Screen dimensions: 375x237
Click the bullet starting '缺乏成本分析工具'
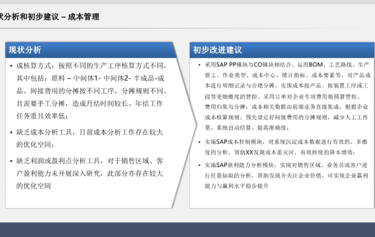[x=89, y=132]
